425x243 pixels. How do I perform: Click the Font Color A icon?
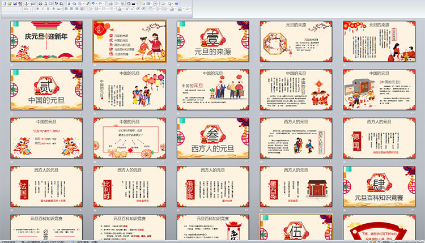[x=120, y=8]
